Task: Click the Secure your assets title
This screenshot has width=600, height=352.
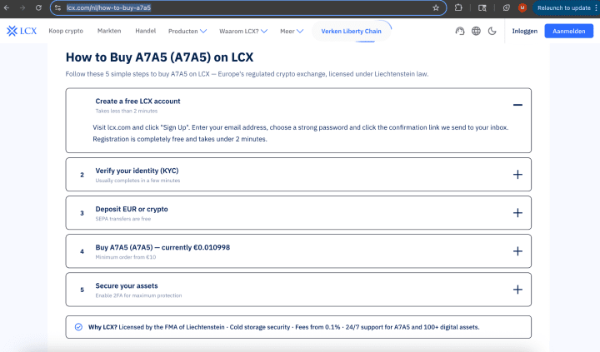Action: (127, 286)
